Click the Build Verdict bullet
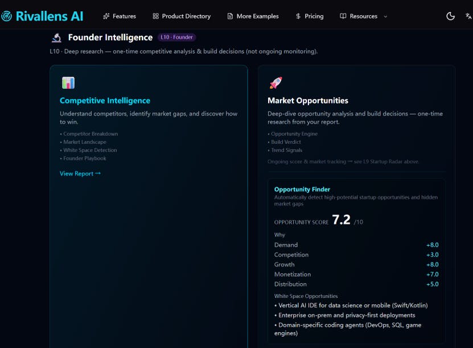This screenshot has width=473, height=348. point(284,142)
